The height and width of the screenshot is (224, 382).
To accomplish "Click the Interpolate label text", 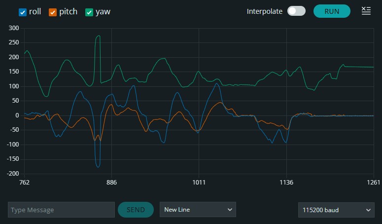I will pyautogui.click(x=265, y=11).
